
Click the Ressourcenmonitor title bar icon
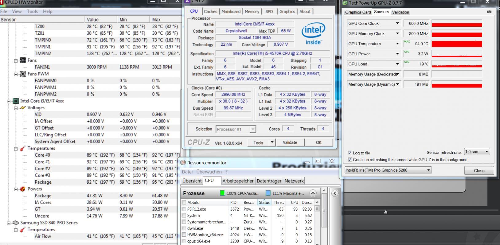pos(183,163)
